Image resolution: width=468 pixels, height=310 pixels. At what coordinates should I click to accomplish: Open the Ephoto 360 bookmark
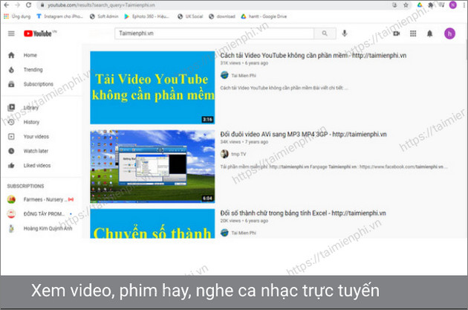pyautogui.click(x=146, y=16)
